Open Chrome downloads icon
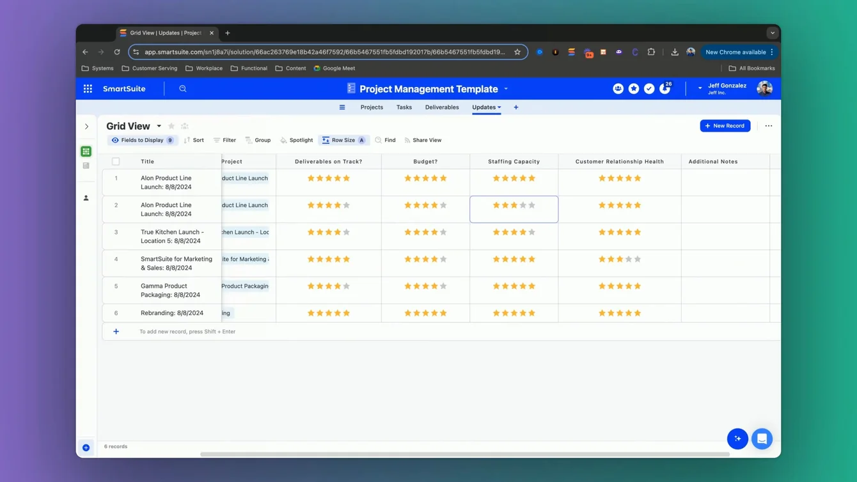 pos(675,52)
